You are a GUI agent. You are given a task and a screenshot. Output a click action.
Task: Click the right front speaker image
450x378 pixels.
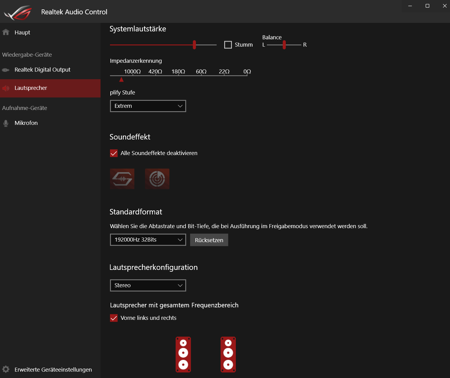(x=228, y=355)
